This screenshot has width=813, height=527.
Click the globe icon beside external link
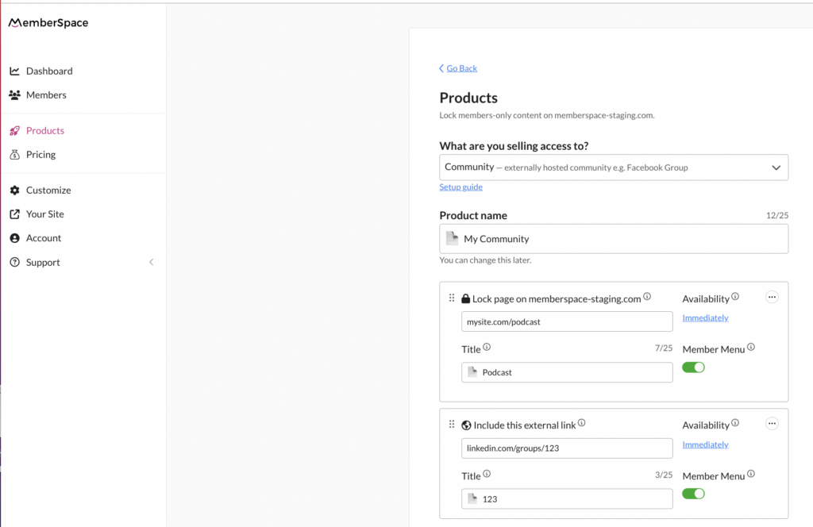tap(464, 424)
